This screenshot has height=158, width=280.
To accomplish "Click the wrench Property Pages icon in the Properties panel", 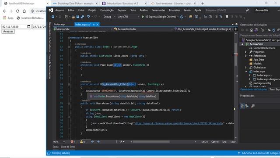I will pos(253,106).
